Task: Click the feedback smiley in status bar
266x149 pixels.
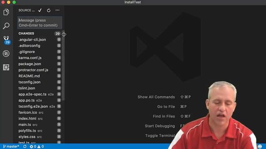Action: click(260, 146)
